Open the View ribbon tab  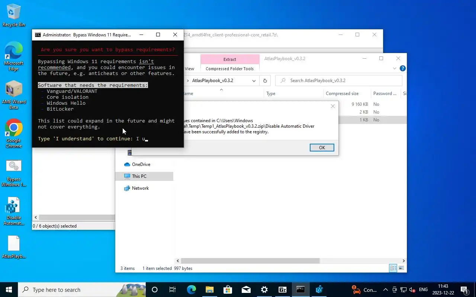(190, 69)
